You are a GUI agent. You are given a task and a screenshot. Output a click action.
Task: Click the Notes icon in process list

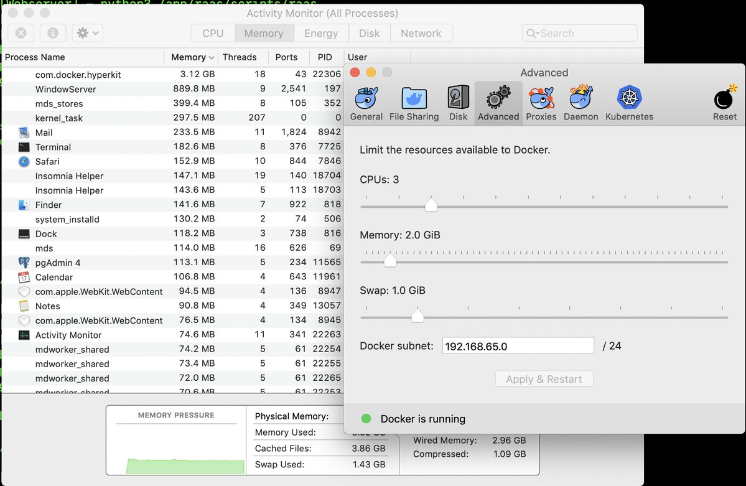point(24,306)
